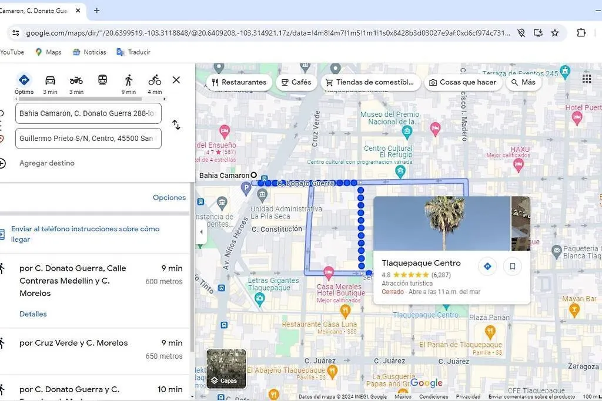Image resolution: width=602 pixels, height=401 pixels.
Task: Select the walking travel mode
Action: click(129, 85)
